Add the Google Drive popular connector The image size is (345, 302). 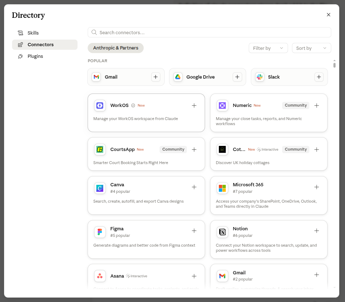[237, 77]
